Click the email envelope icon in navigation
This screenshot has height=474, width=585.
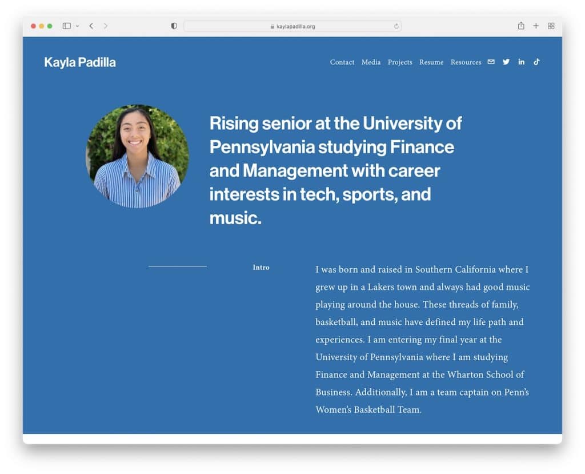click(x=491, y=62)
